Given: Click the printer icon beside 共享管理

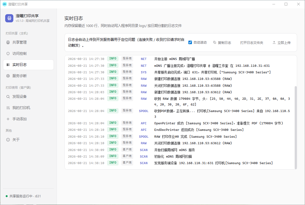Looking at the screenshot, I should [x=8, y=42].
